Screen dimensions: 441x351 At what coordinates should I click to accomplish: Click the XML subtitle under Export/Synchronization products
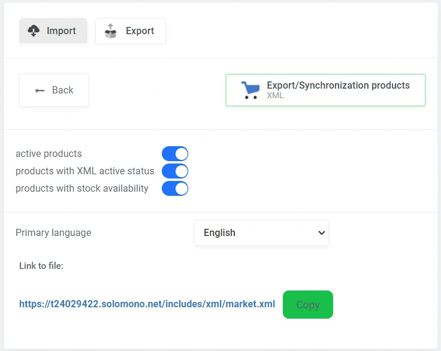click(x=275, y=95)
